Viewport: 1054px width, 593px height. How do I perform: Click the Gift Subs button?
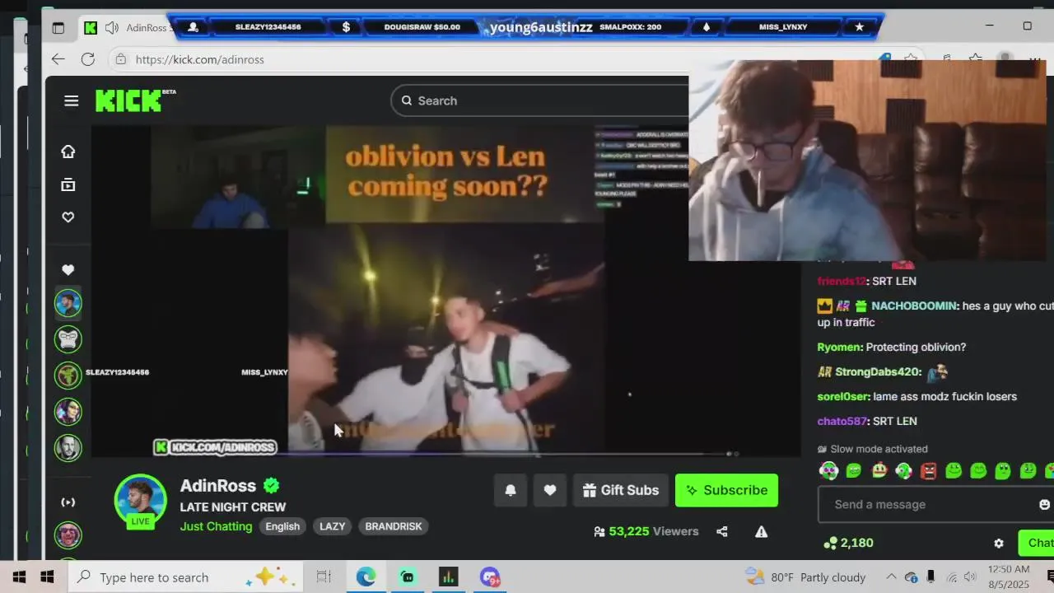621,490
